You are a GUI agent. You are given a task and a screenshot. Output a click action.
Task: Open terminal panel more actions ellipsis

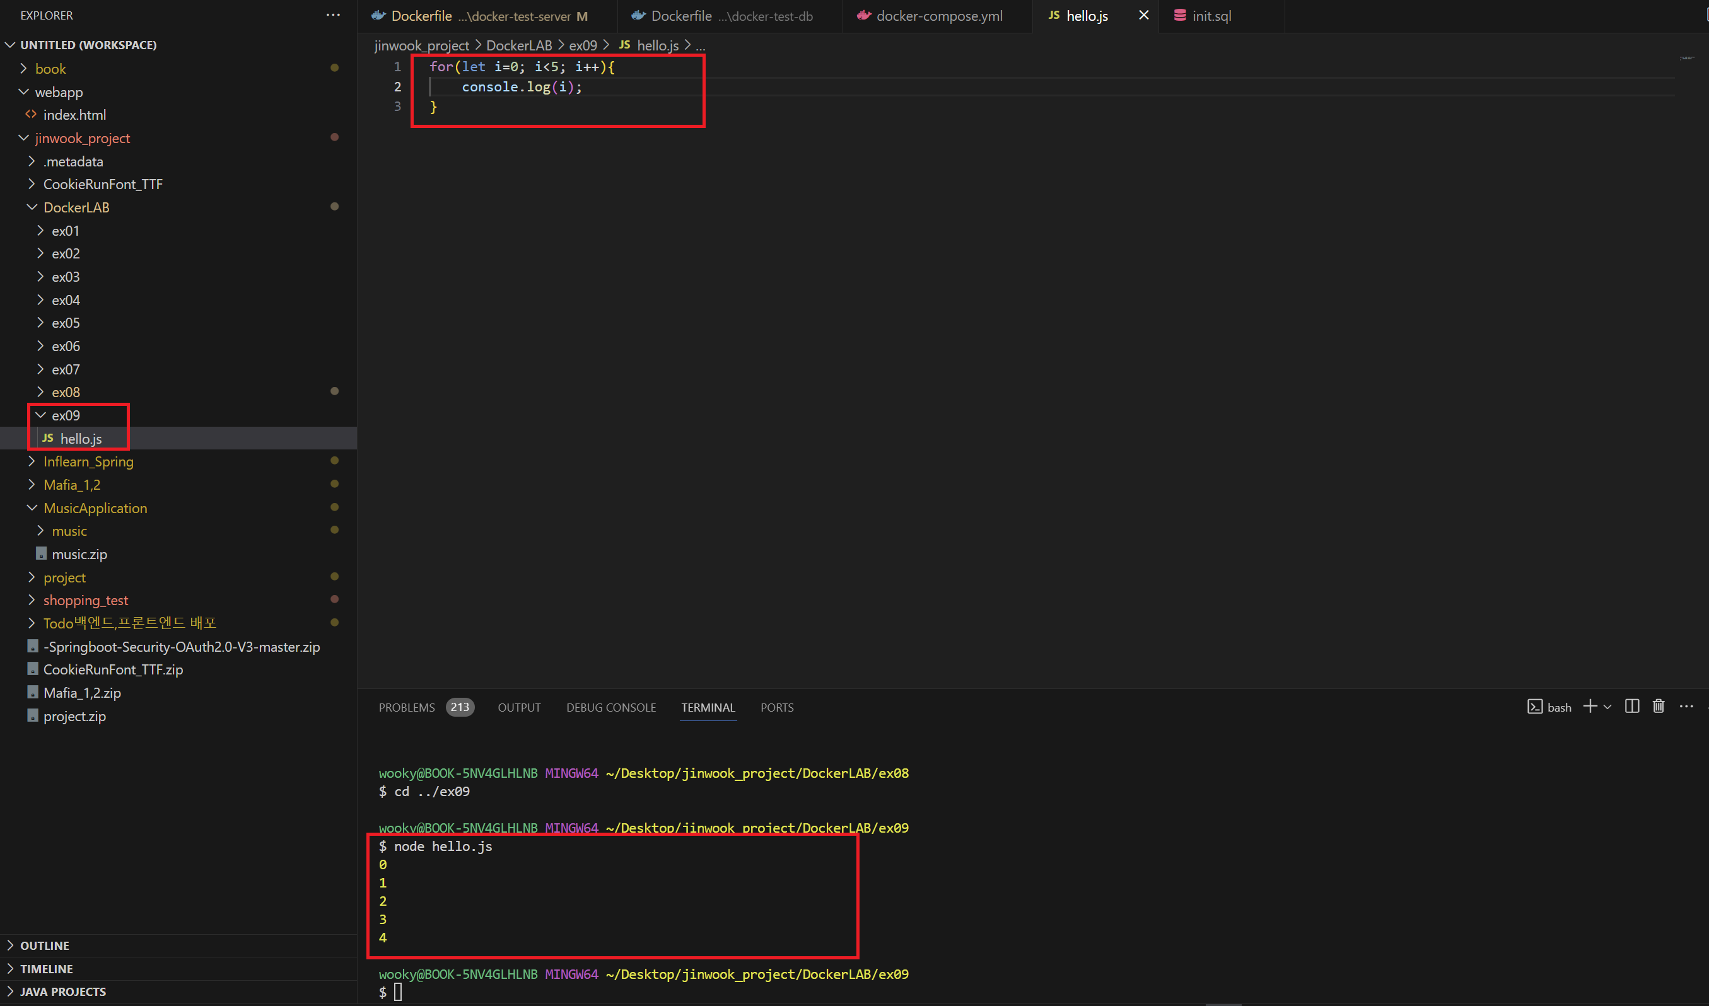[1686, 707]
